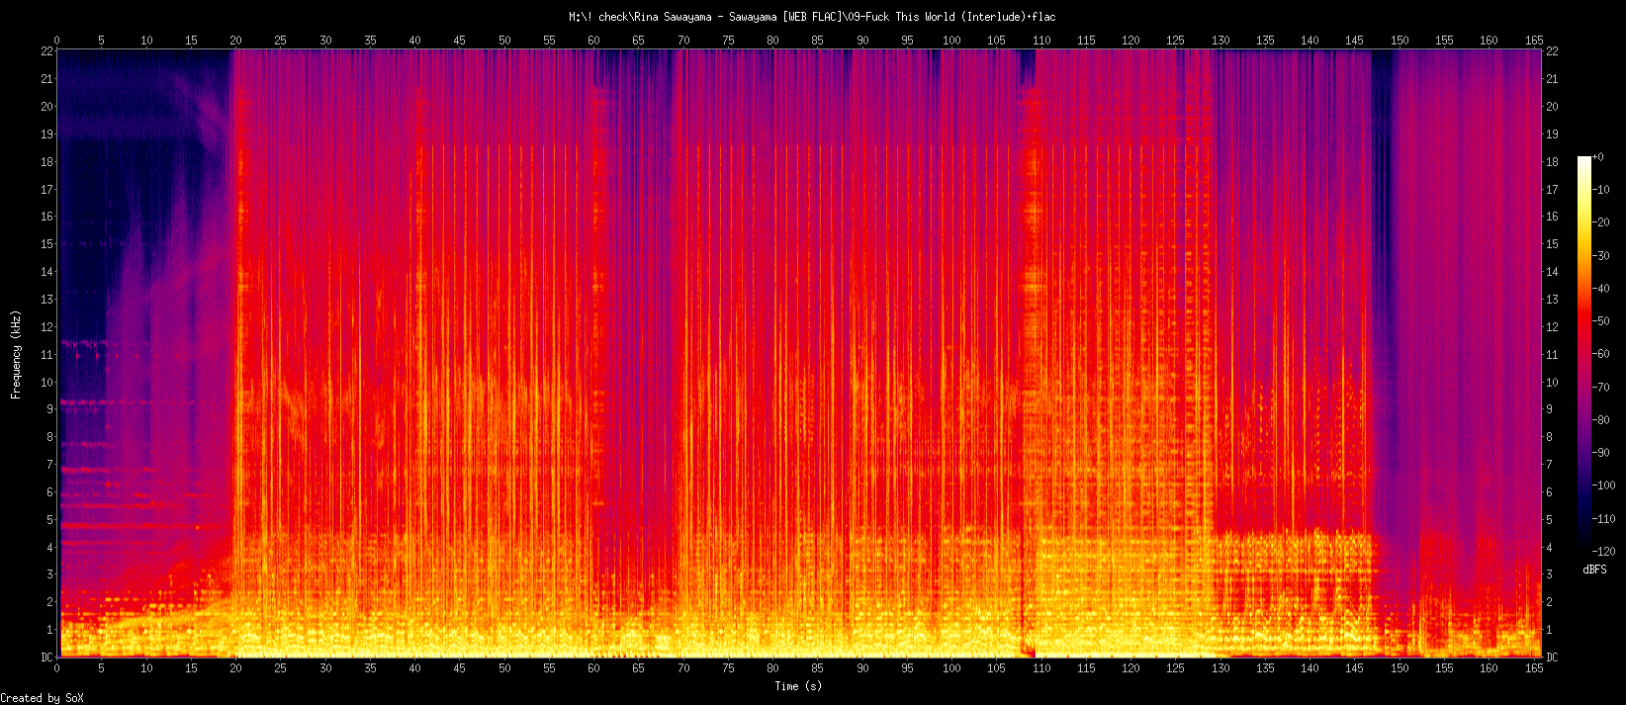
Task: Click '20' on the top time axis
Action: pos(235,41)
